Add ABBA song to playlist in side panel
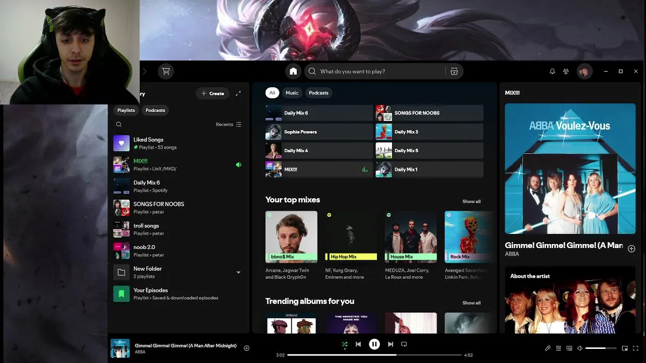646x363 pixels. pyautogui.click(x=631, y=249)
